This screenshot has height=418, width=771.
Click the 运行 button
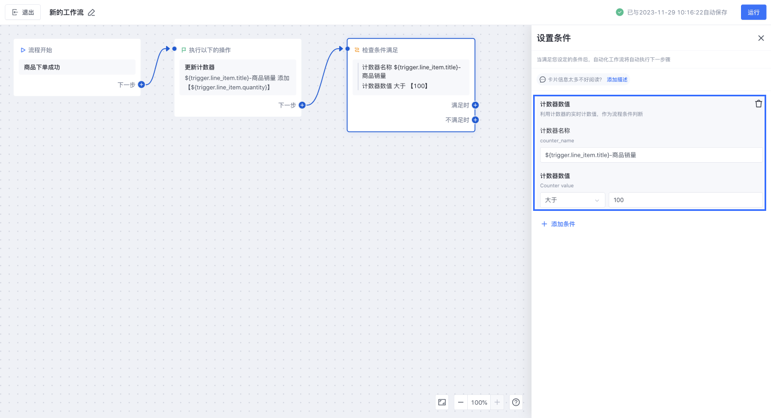(753, 12)
